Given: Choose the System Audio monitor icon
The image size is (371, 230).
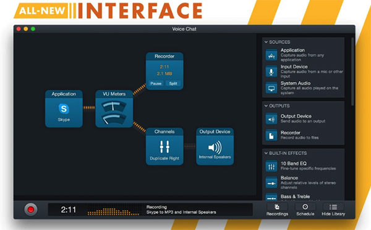Looking at the screenshot, I should pyautogui.click(x=271, y=88).
